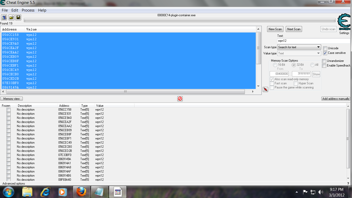Toggle the Unicode checkbox
Viewport: 352px width, 198px height.
click(x=325, y=48)
